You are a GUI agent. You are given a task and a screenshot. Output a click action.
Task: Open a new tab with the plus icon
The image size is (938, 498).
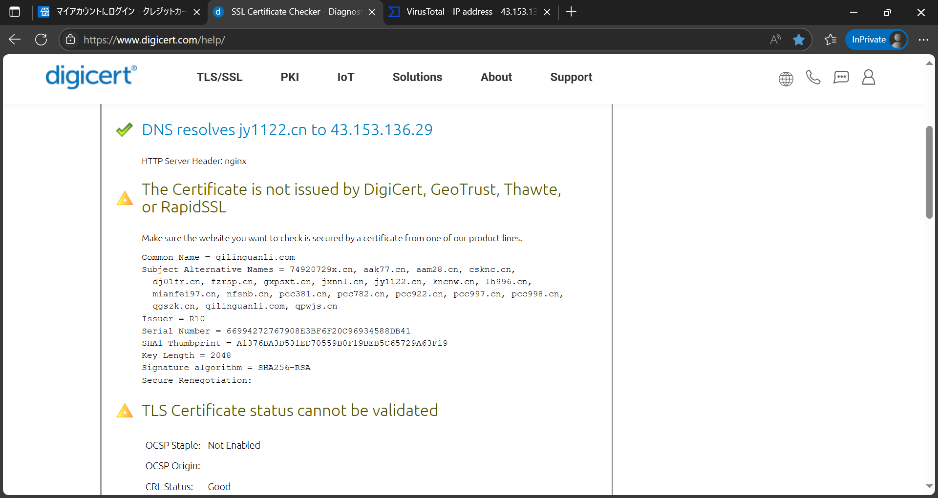[571, 12]
